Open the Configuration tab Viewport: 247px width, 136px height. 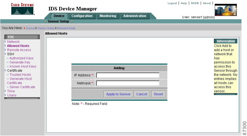82,16
